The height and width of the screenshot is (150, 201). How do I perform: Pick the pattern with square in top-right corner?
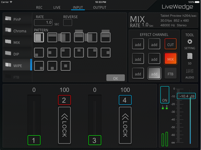(x=92, y=53)
